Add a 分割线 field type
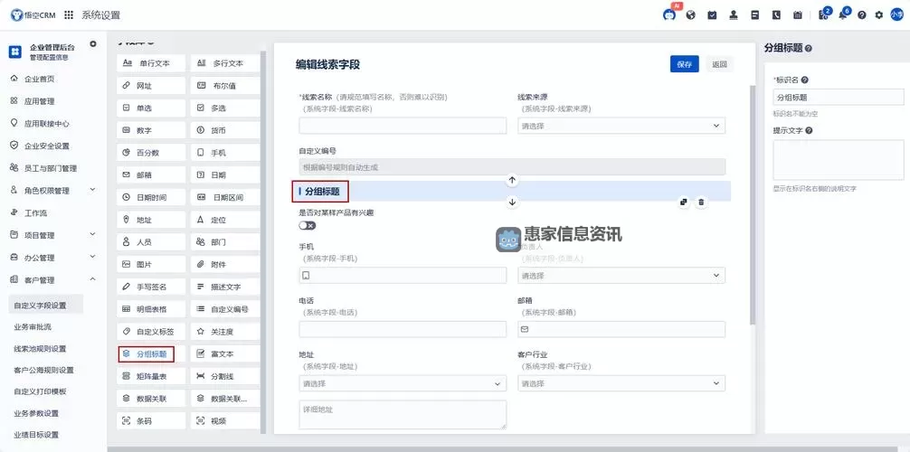This screenshot has height=452, width=910. (225, 377)
